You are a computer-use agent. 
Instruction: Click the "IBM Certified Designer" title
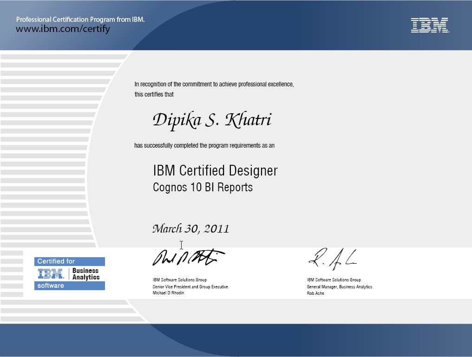click(x=215, y=170)
